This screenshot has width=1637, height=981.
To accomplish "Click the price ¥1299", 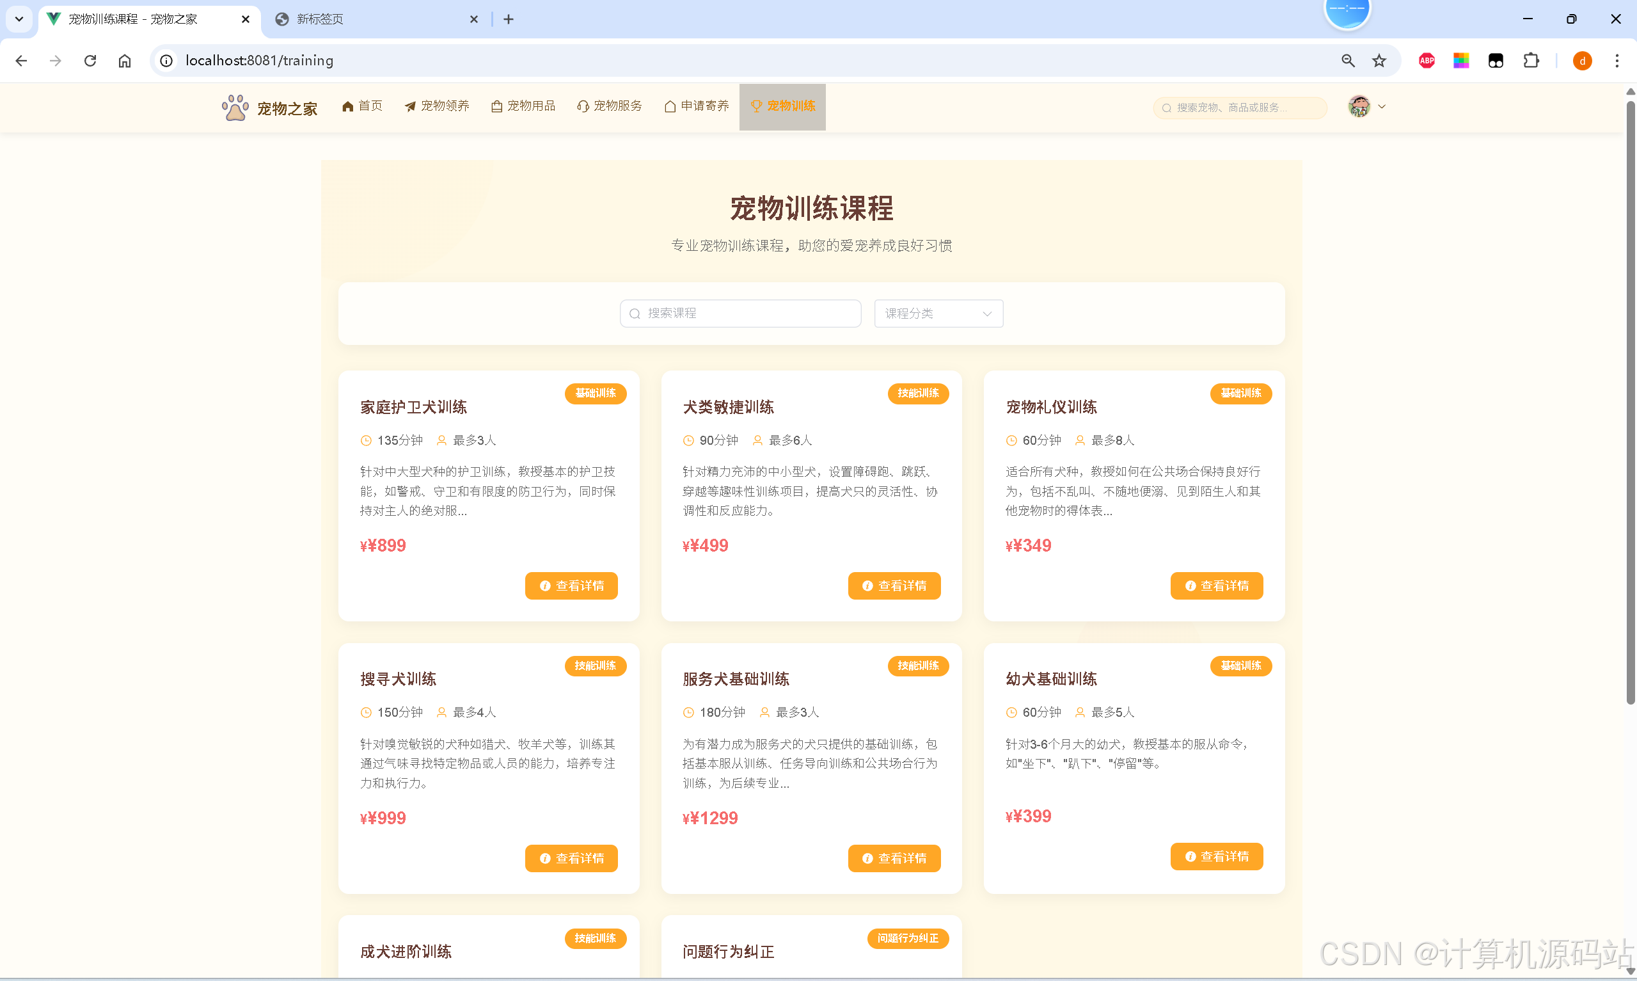I will pos(709,818).
